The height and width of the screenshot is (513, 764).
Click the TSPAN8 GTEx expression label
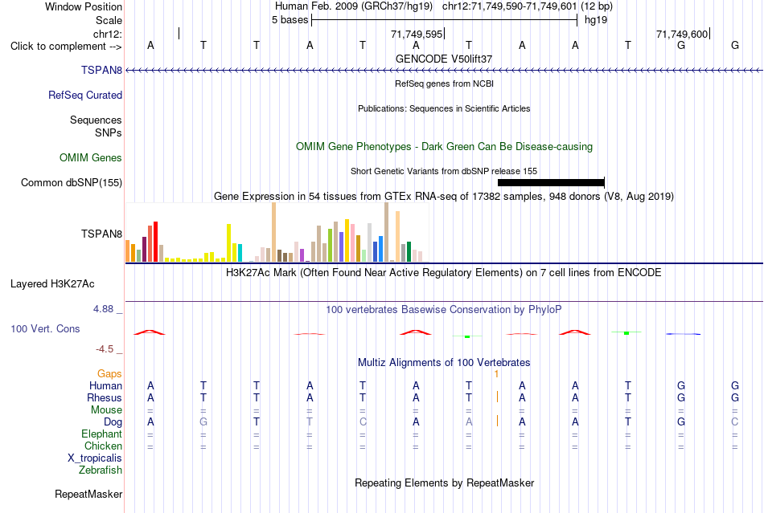101,234
